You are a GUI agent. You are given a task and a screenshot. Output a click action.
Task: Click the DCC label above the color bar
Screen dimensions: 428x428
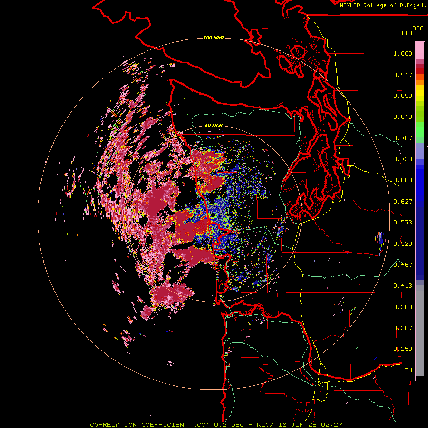[418, 29]
